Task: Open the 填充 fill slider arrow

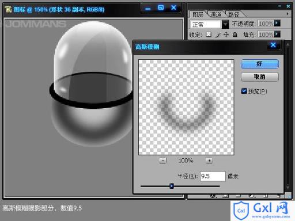Action: pos(277,35)
